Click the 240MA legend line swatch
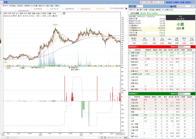This screenshot has height=139, width=196. click(16, 11)
